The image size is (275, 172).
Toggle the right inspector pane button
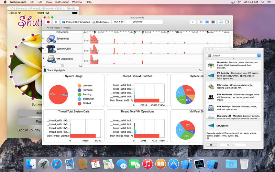click(x=227, y=22)
